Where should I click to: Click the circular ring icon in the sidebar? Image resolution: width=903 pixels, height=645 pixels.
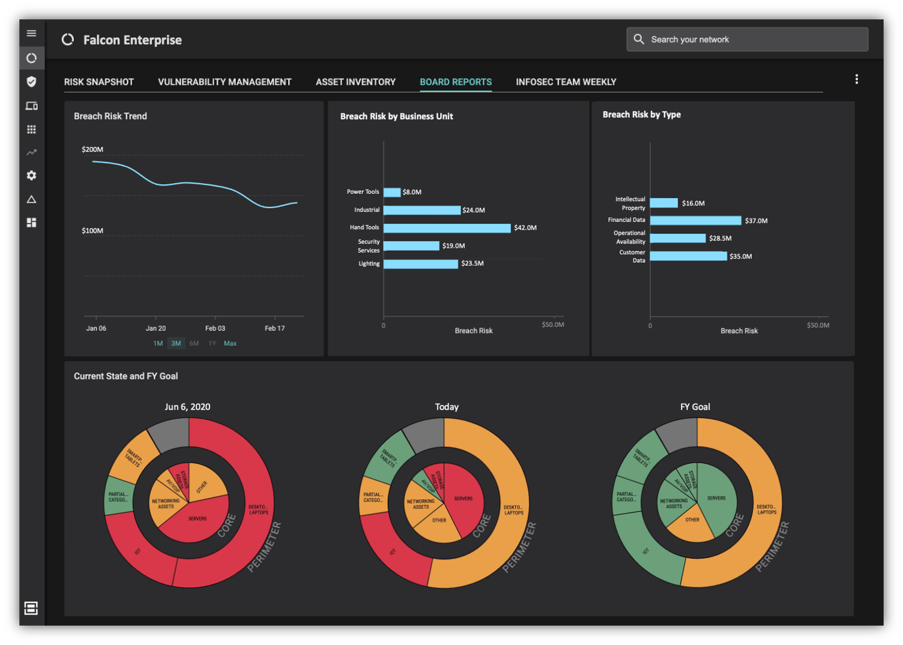pos(32,58)
